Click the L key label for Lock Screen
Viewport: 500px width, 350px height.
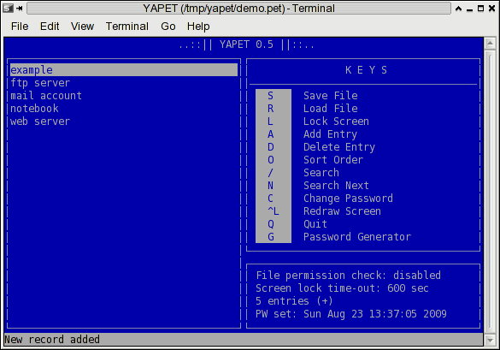tap(270, 122)
